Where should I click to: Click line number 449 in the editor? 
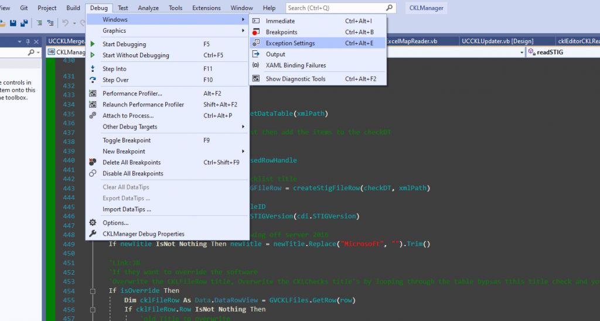(69, 244)
